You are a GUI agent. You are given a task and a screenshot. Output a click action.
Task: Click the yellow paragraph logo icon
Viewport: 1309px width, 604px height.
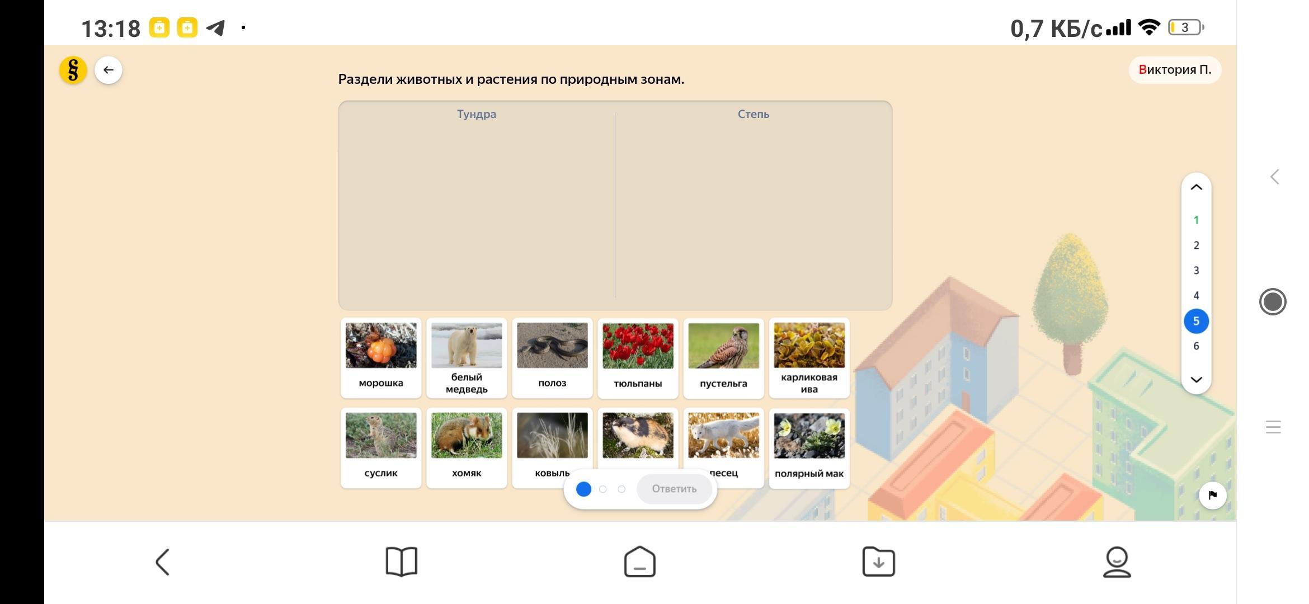[73, 70]
